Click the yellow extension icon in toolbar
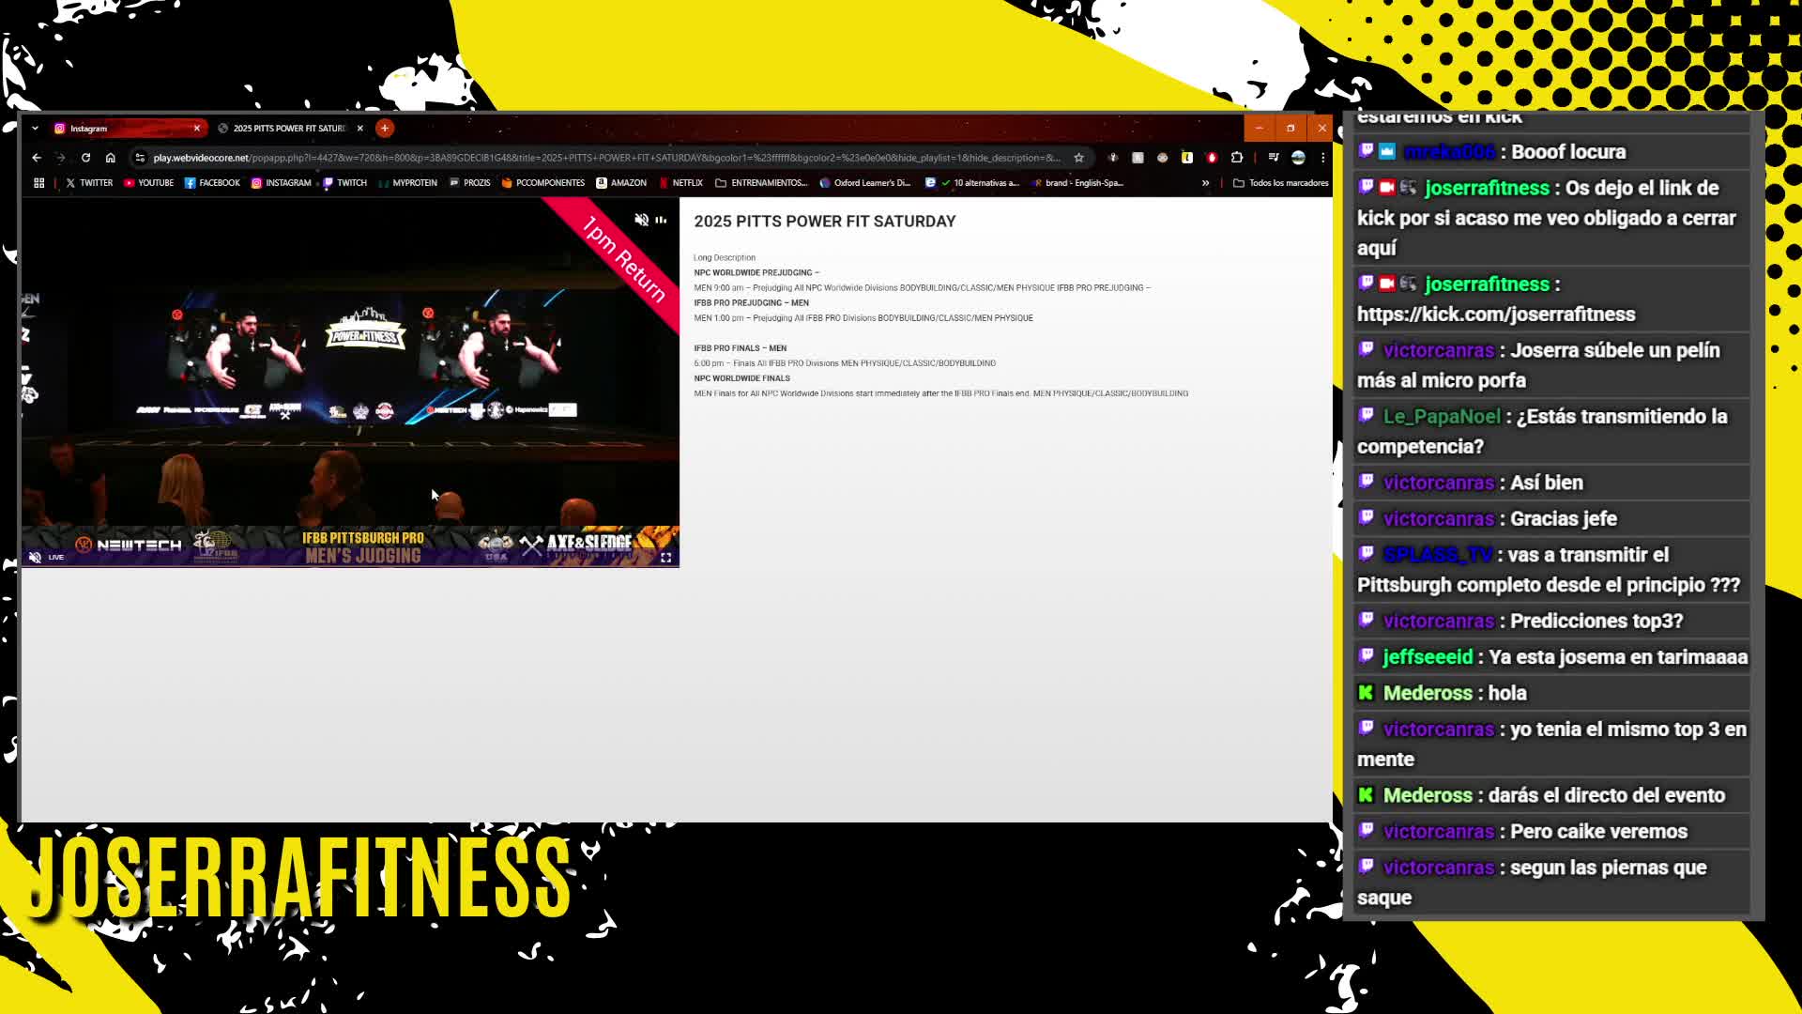1802x1014 pixels. [1187, 158]
